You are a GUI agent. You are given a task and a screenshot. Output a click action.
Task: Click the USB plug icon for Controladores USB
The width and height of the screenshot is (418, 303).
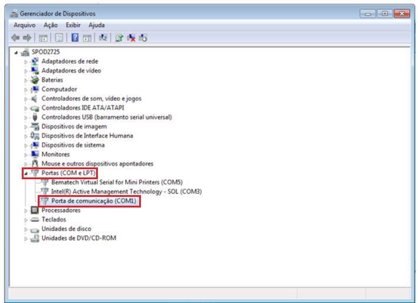[x=35, y=117]
